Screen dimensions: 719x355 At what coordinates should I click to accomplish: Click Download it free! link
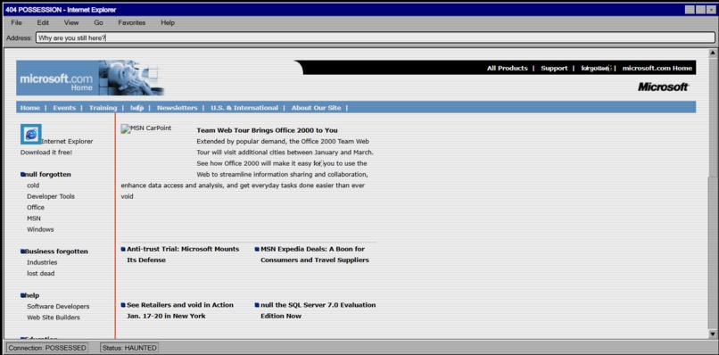coord(45,153)
